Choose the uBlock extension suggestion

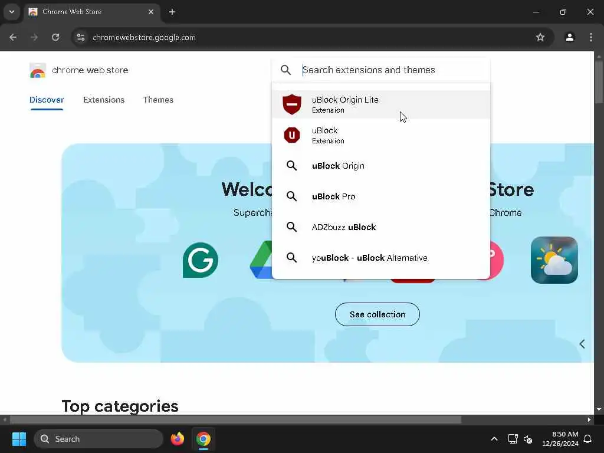(381, 135)
